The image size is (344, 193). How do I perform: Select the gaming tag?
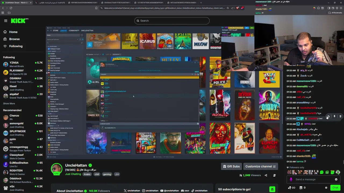point(107,174)
